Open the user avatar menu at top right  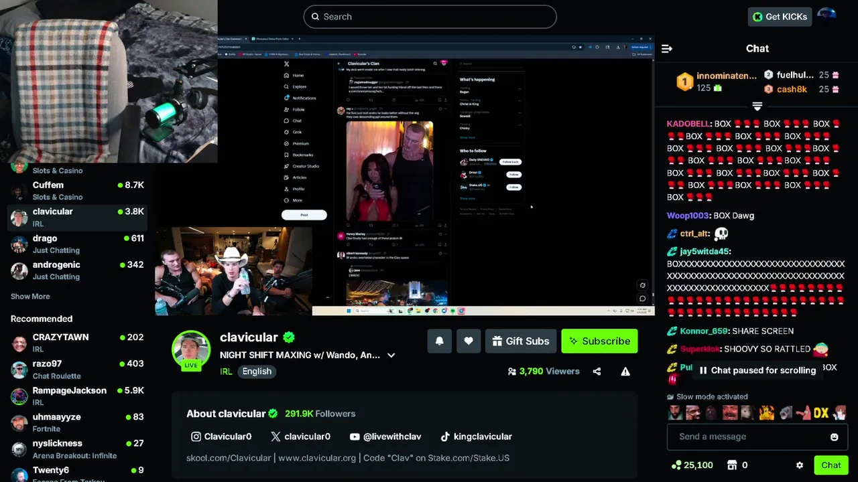(x=826, y=16)
